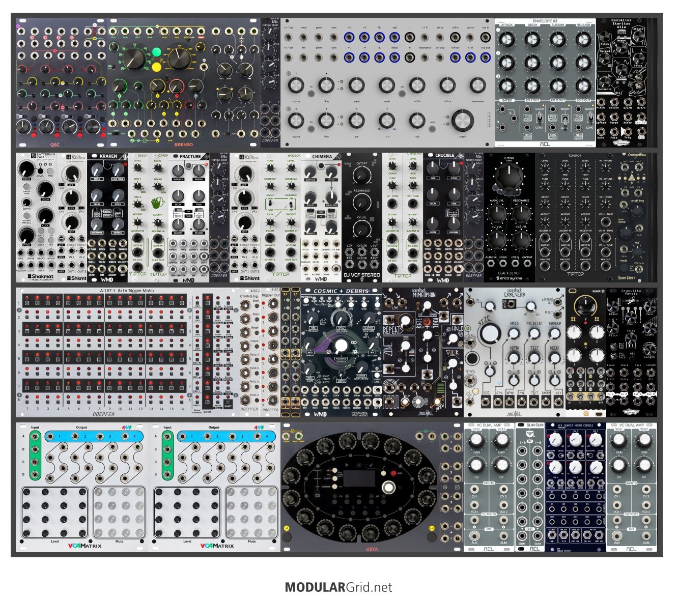Adjust the resonance knob on the silver synth module
Screen dimensions: 678x598
pyautogui.click(x=477, y=85)
